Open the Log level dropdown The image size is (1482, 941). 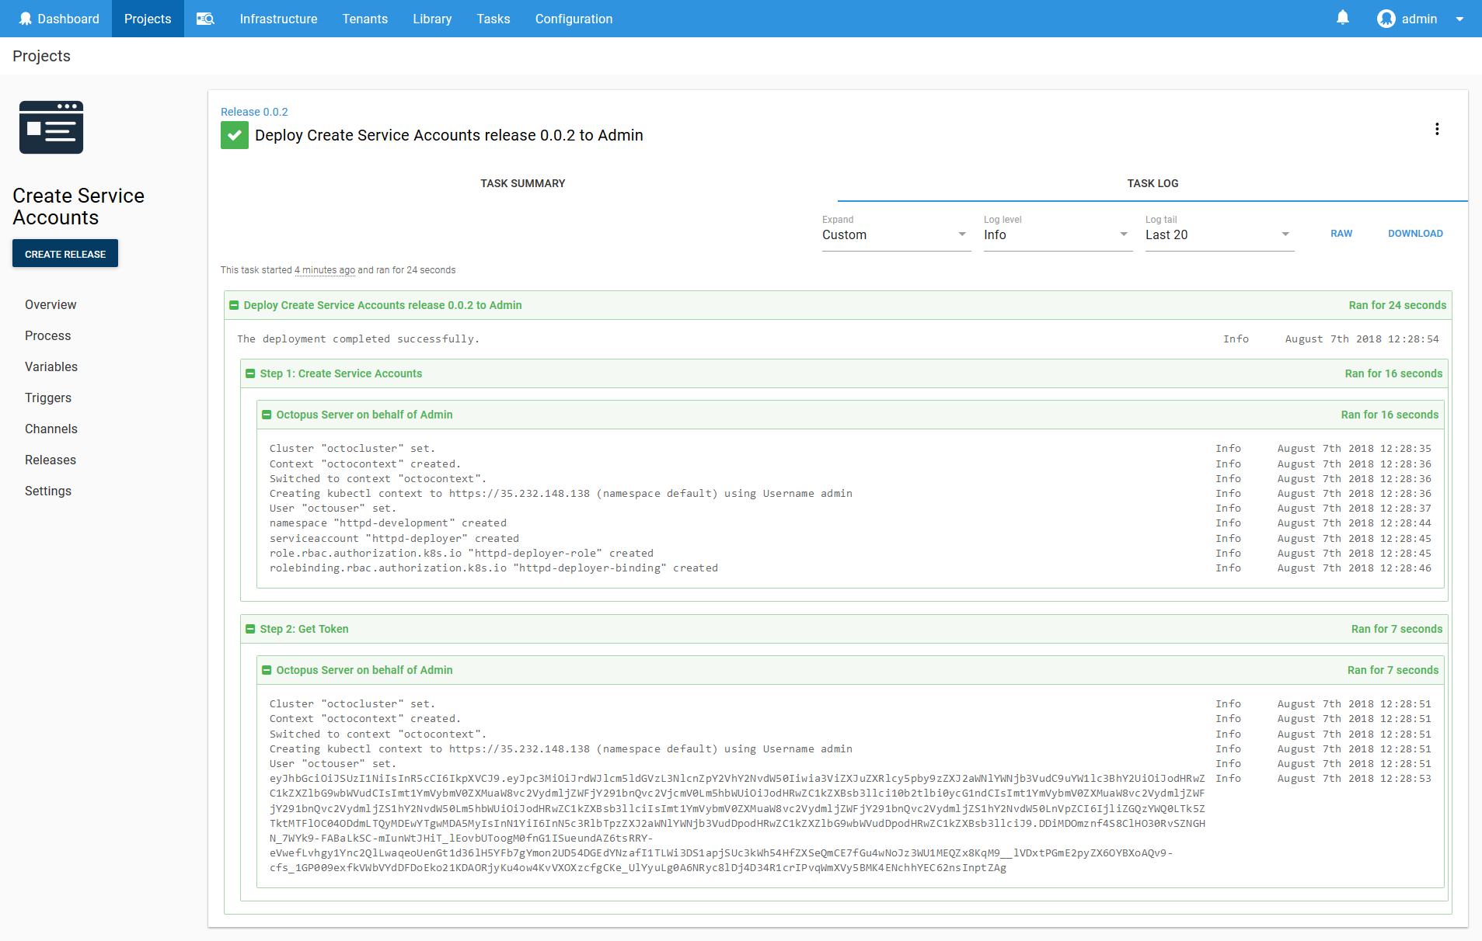(1055, 234)
